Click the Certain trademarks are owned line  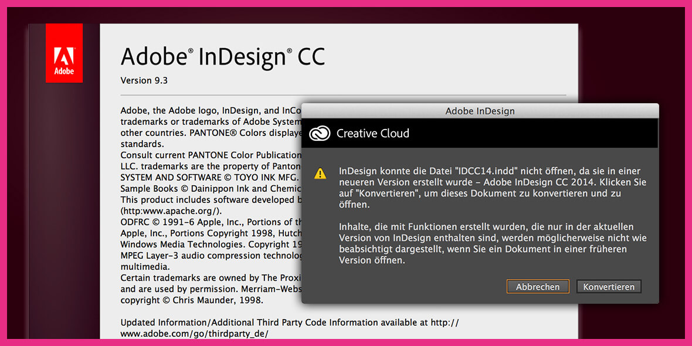[x=211, y=278]
